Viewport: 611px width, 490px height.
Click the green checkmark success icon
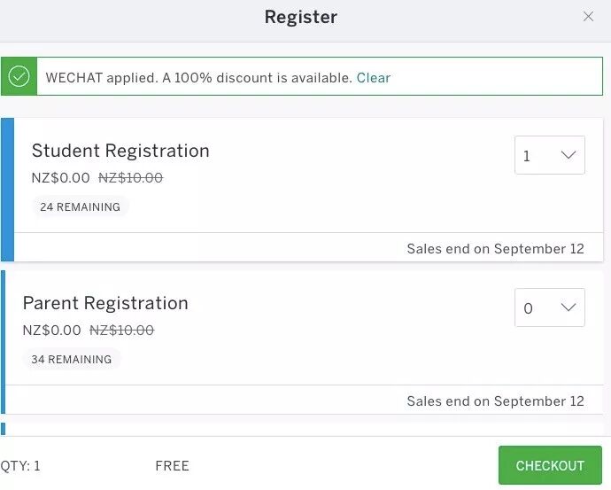click(x=19, y=77)
